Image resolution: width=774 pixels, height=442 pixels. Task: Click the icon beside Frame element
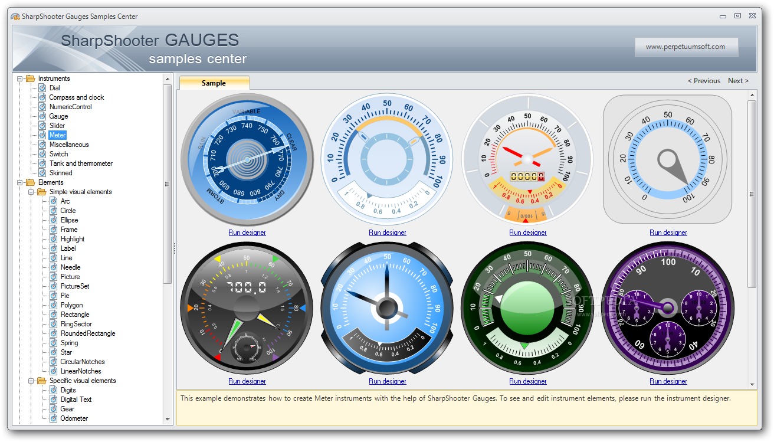pyautogui.click(x=54, y=230)
